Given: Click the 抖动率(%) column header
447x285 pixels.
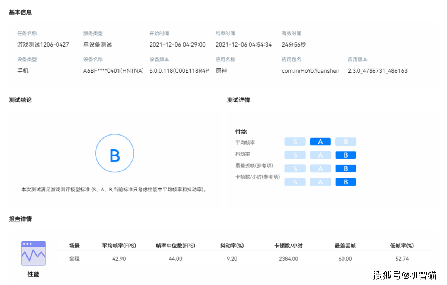Looking at the screenshot, I should pyautogui.click(x=232, y=246).
